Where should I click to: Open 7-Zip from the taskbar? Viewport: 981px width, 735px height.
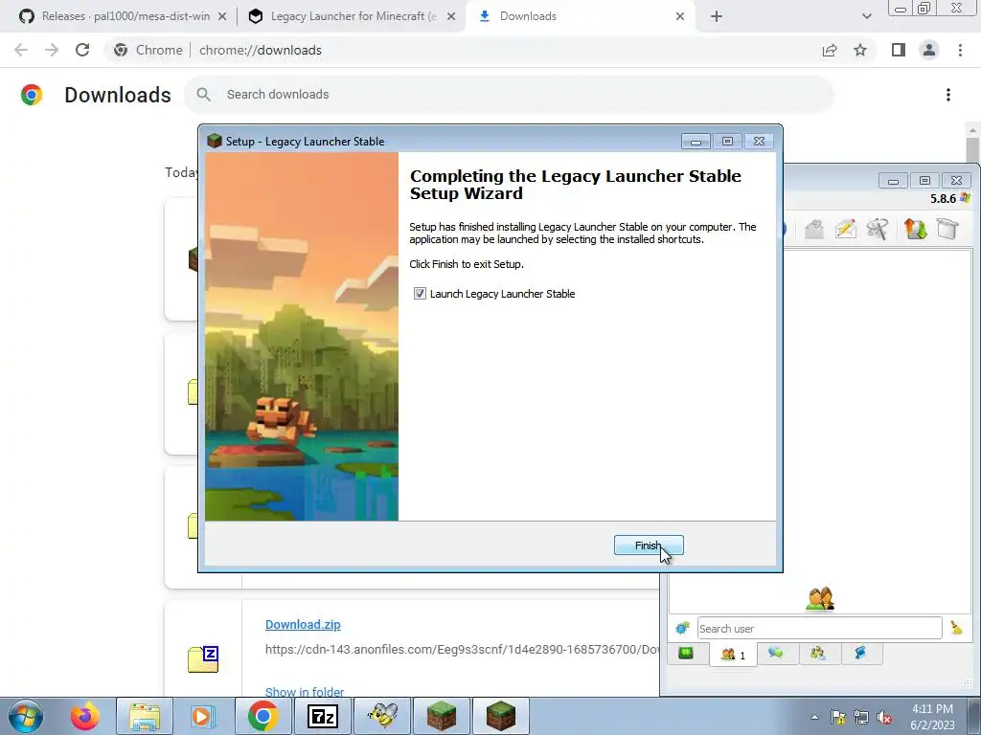click(x=323, y=716)
